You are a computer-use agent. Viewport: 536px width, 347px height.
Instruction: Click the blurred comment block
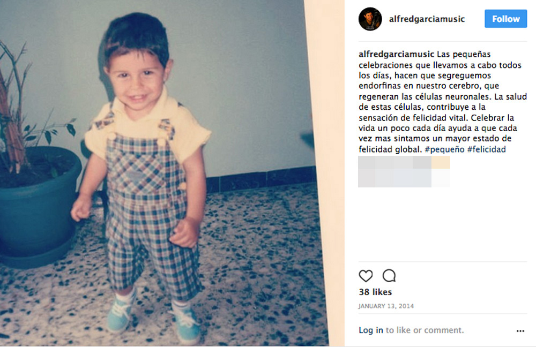pyautogui.click(x=404, y=171)
